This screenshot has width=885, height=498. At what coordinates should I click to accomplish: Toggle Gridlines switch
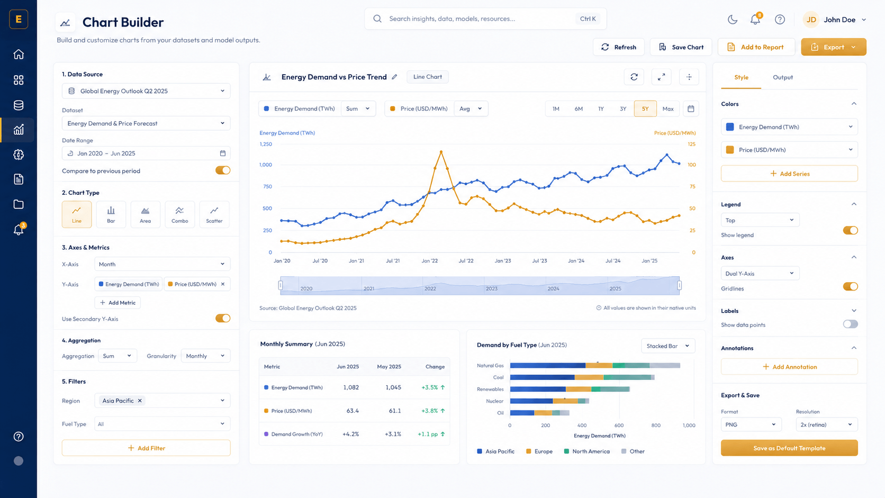[850, 286]
